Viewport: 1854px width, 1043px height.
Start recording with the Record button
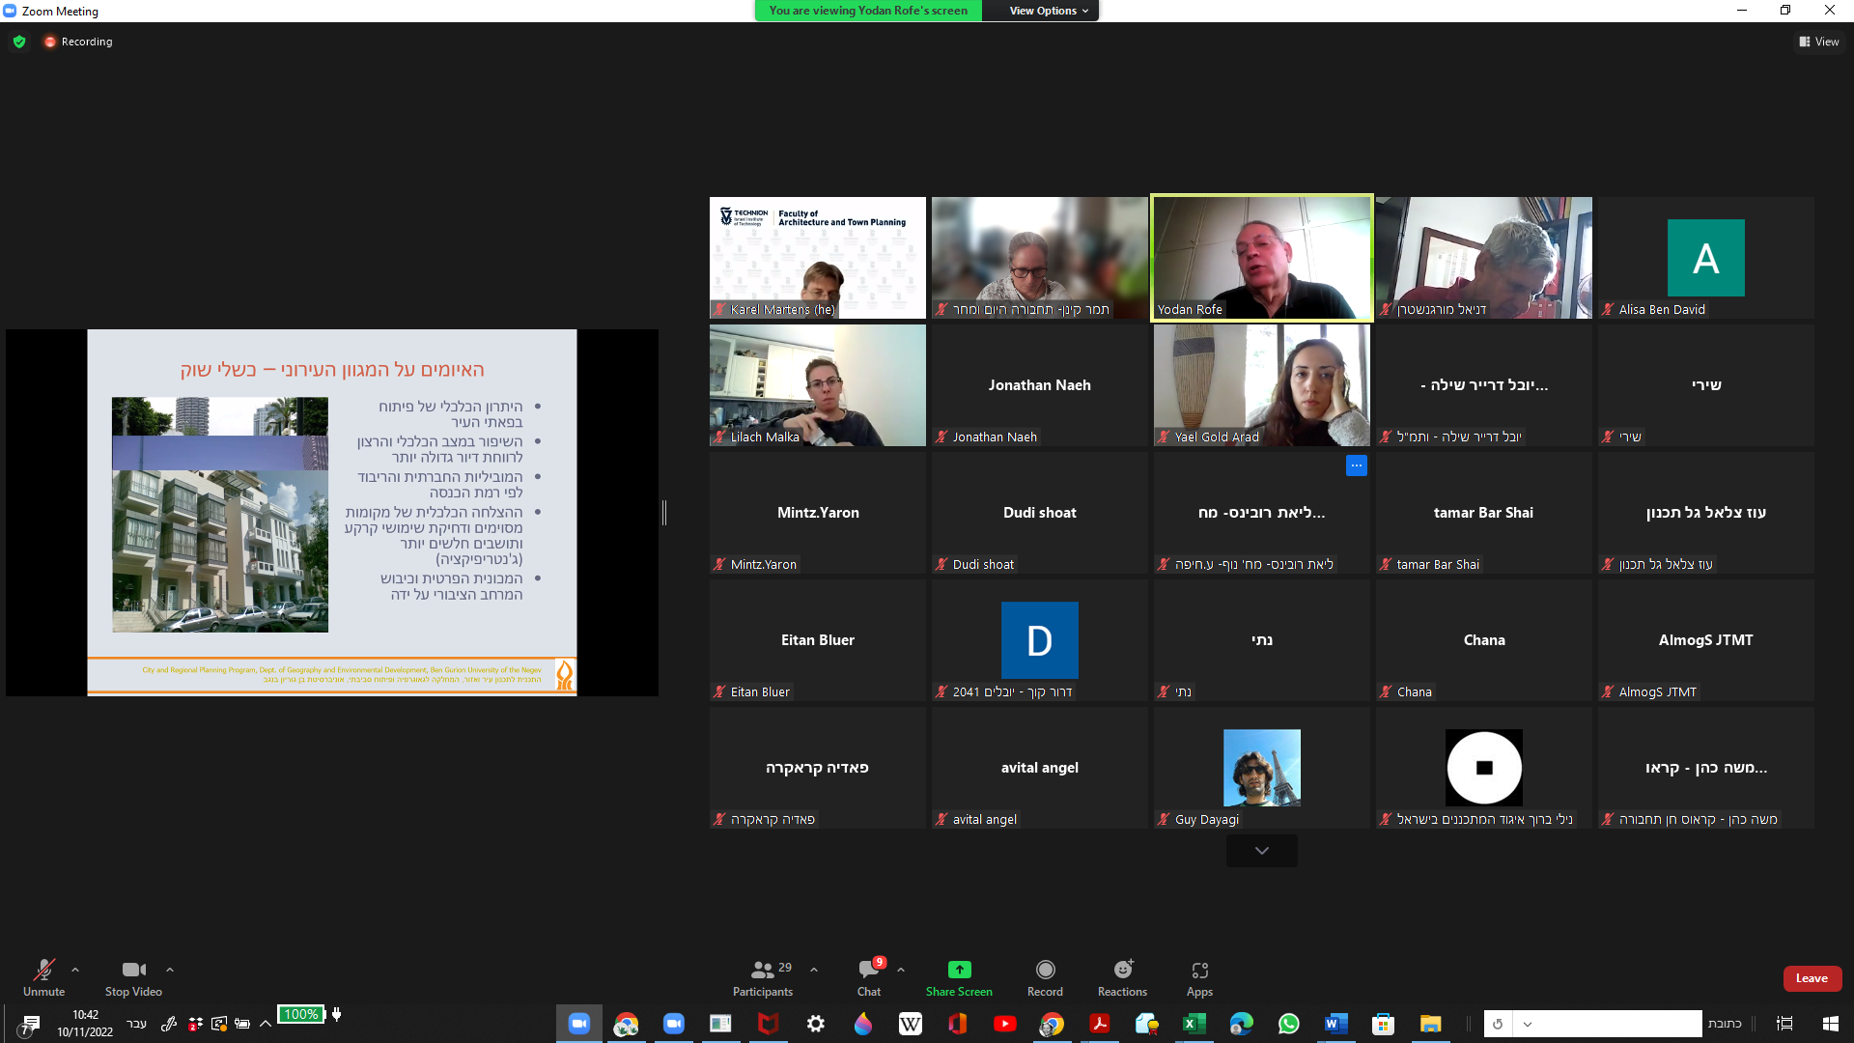click(x=1045, y=977)
